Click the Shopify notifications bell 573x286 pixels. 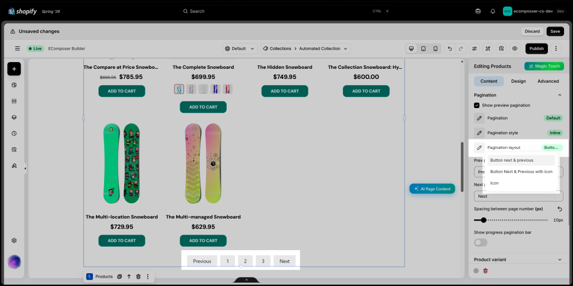tap(492, 11)
